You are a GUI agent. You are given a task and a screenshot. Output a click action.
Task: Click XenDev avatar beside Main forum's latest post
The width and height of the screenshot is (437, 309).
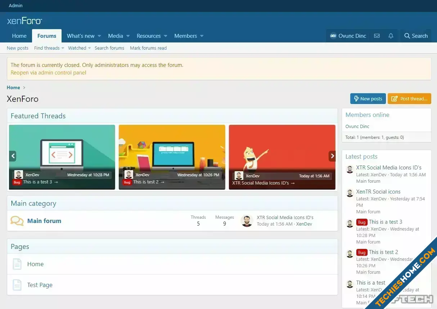pos(247,221)
